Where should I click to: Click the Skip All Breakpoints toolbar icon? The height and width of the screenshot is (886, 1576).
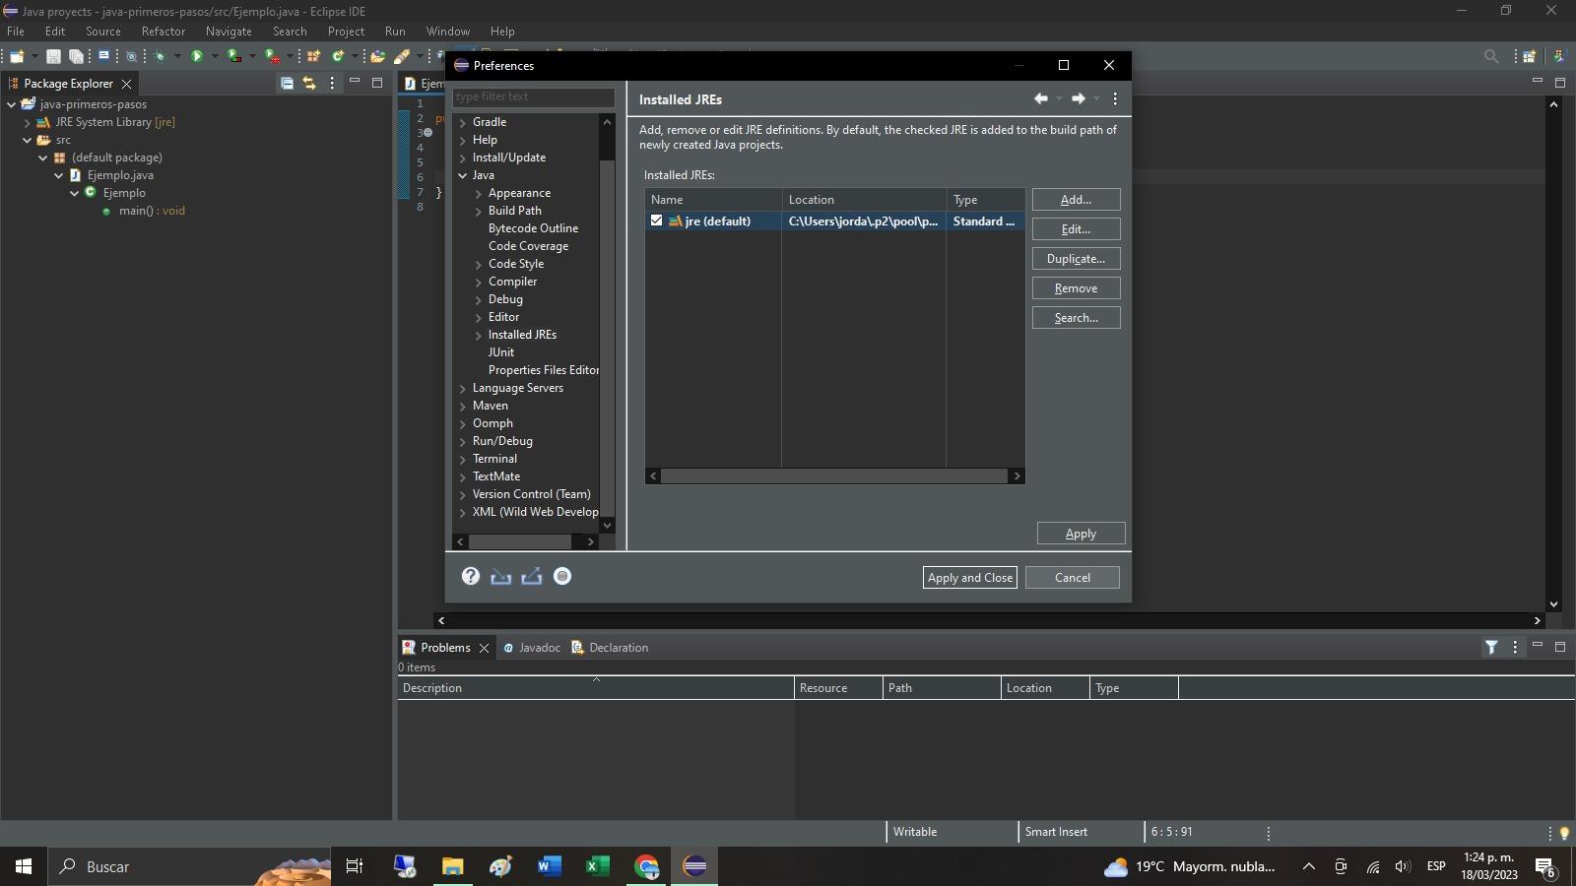click(131, 56)
